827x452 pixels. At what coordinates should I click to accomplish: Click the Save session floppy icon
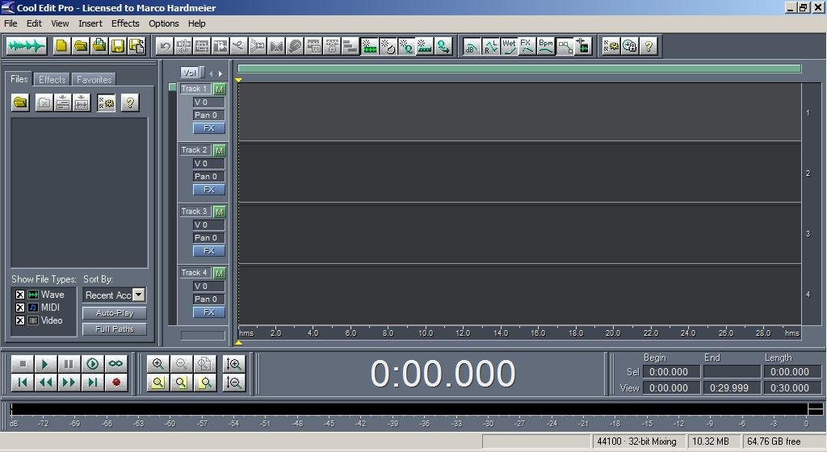118,46
